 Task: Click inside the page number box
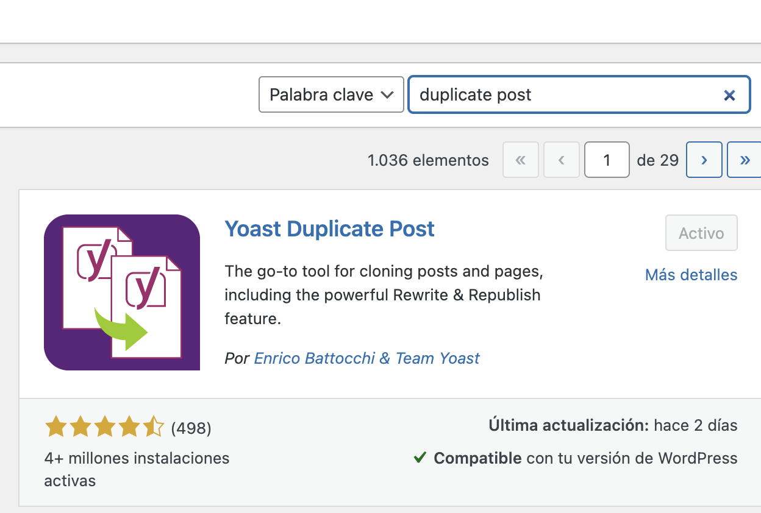coord(607,160)
